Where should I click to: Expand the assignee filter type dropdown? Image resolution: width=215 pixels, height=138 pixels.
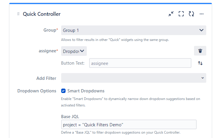(74, 51)
